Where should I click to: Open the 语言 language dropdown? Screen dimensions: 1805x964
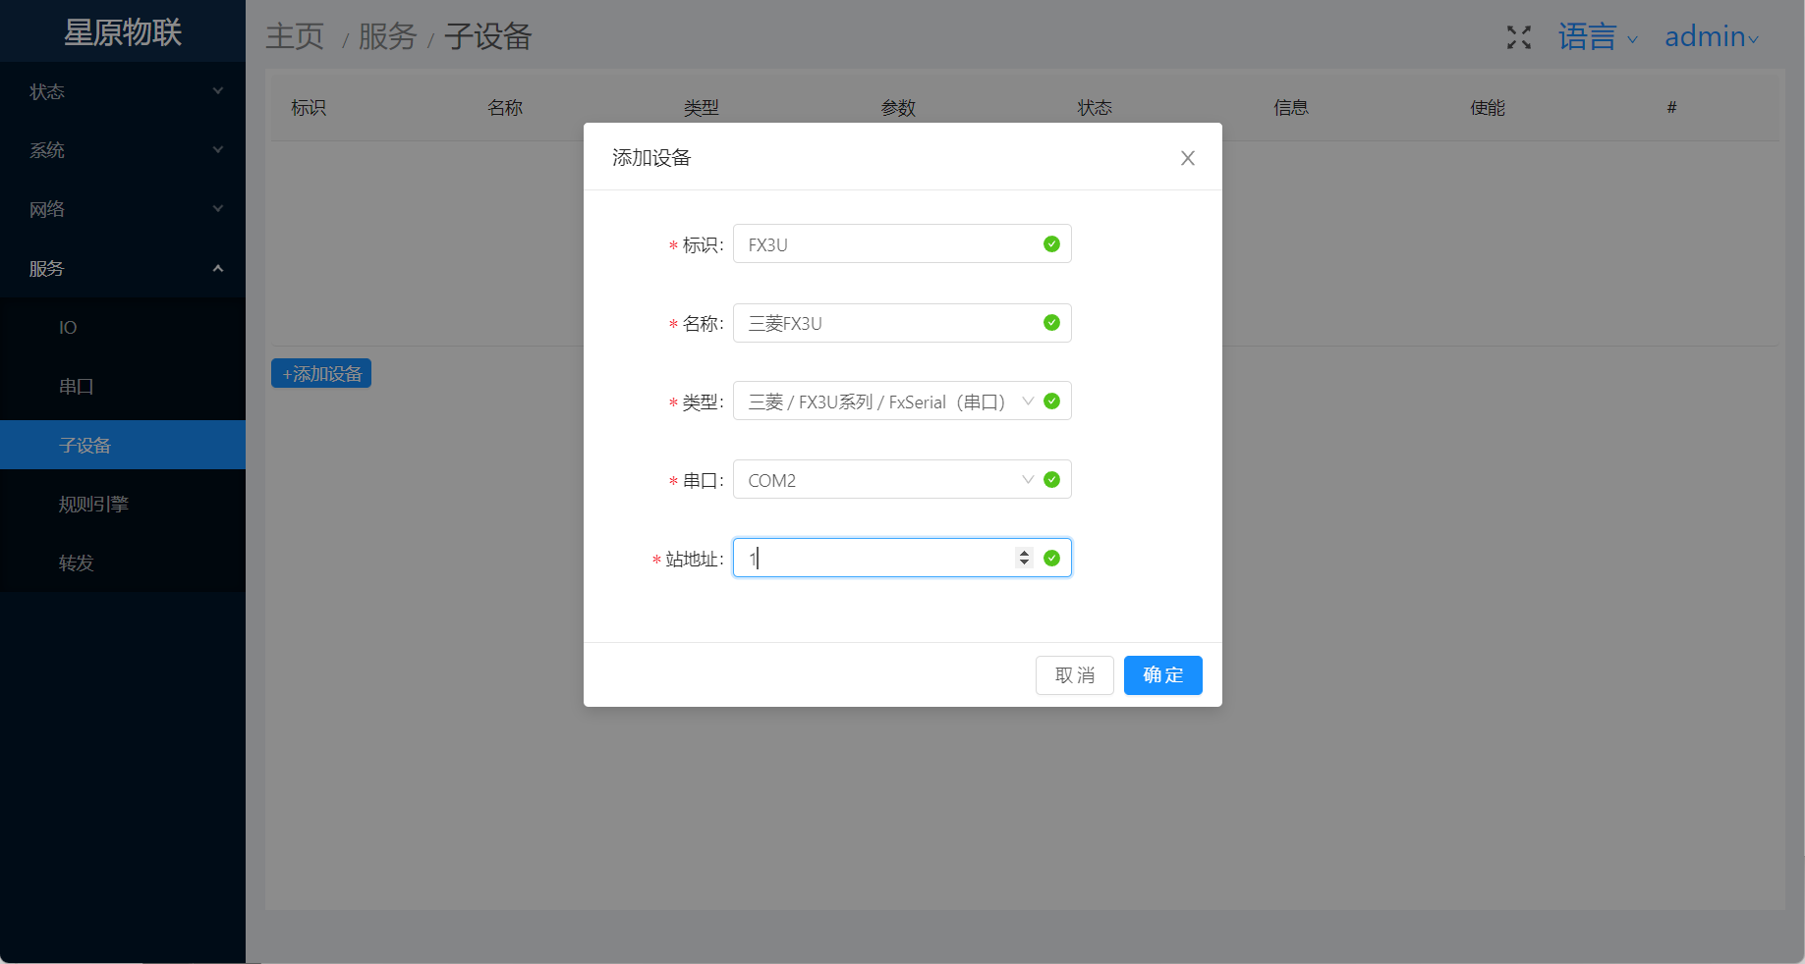[x=1598, y=37]
